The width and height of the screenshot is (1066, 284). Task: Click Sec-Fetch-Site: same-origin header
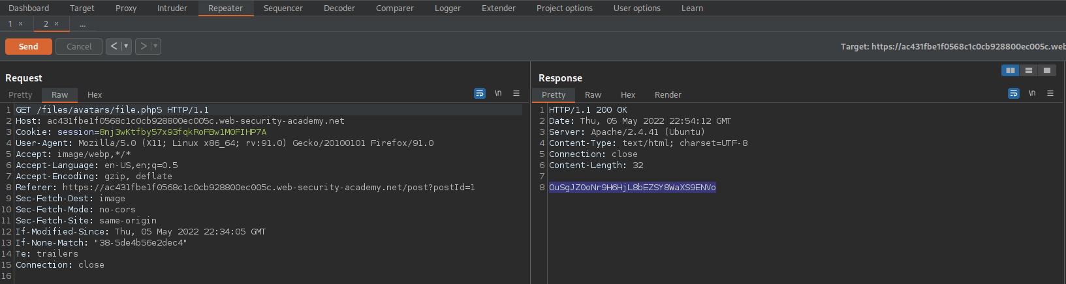click(x=86, y=220)
